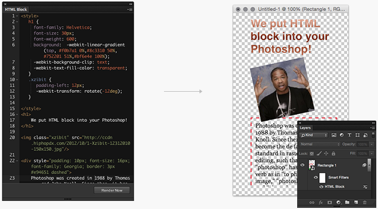Toggle HTML Block filter visibility eye

point(321,187)
